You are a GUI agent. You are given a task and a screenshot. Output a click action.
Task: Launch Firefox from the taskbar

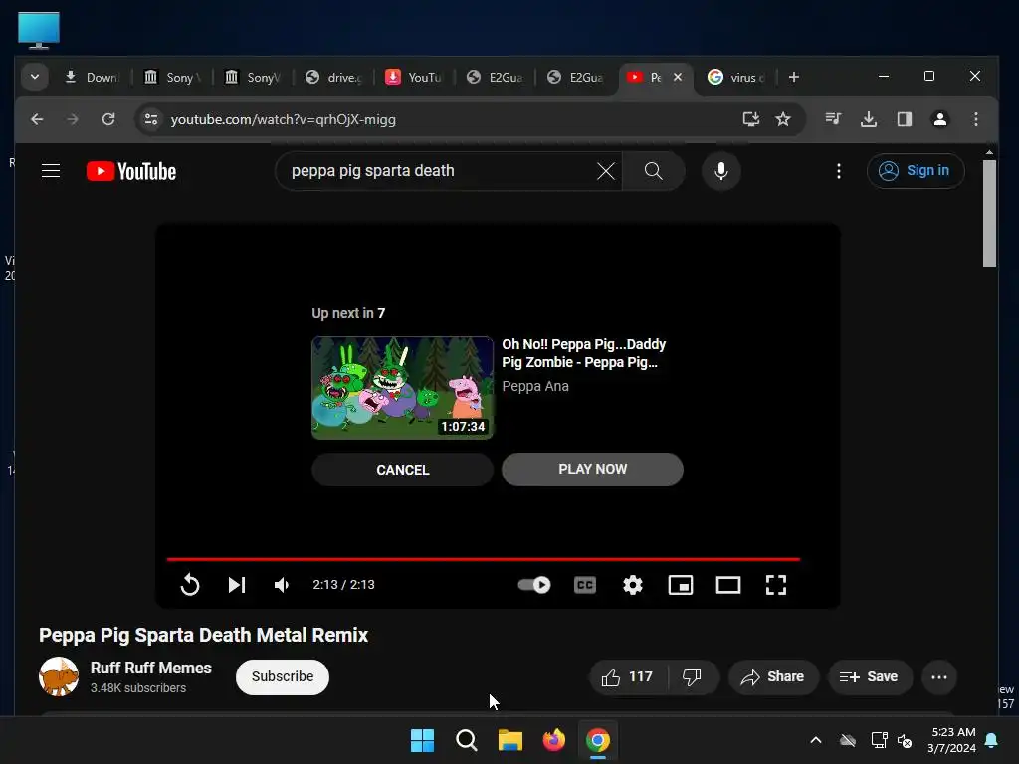553,740
